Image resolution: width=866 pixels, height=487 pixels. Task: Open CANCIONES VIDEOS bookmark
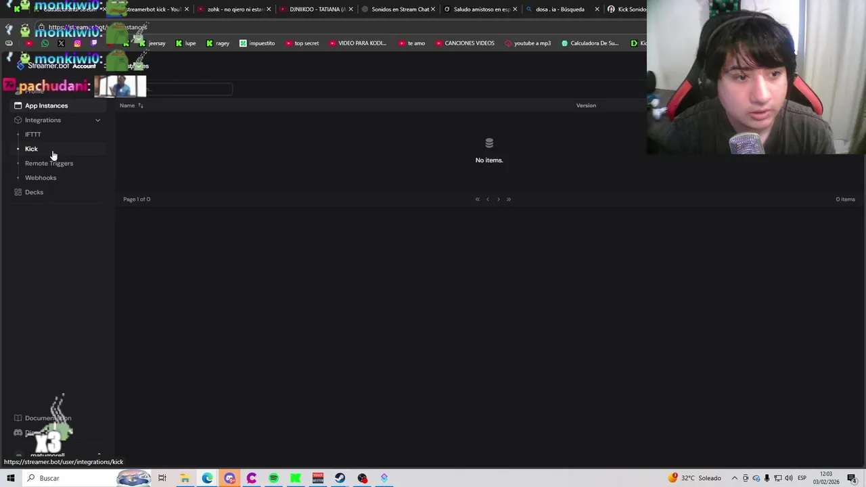click(465, 43)
